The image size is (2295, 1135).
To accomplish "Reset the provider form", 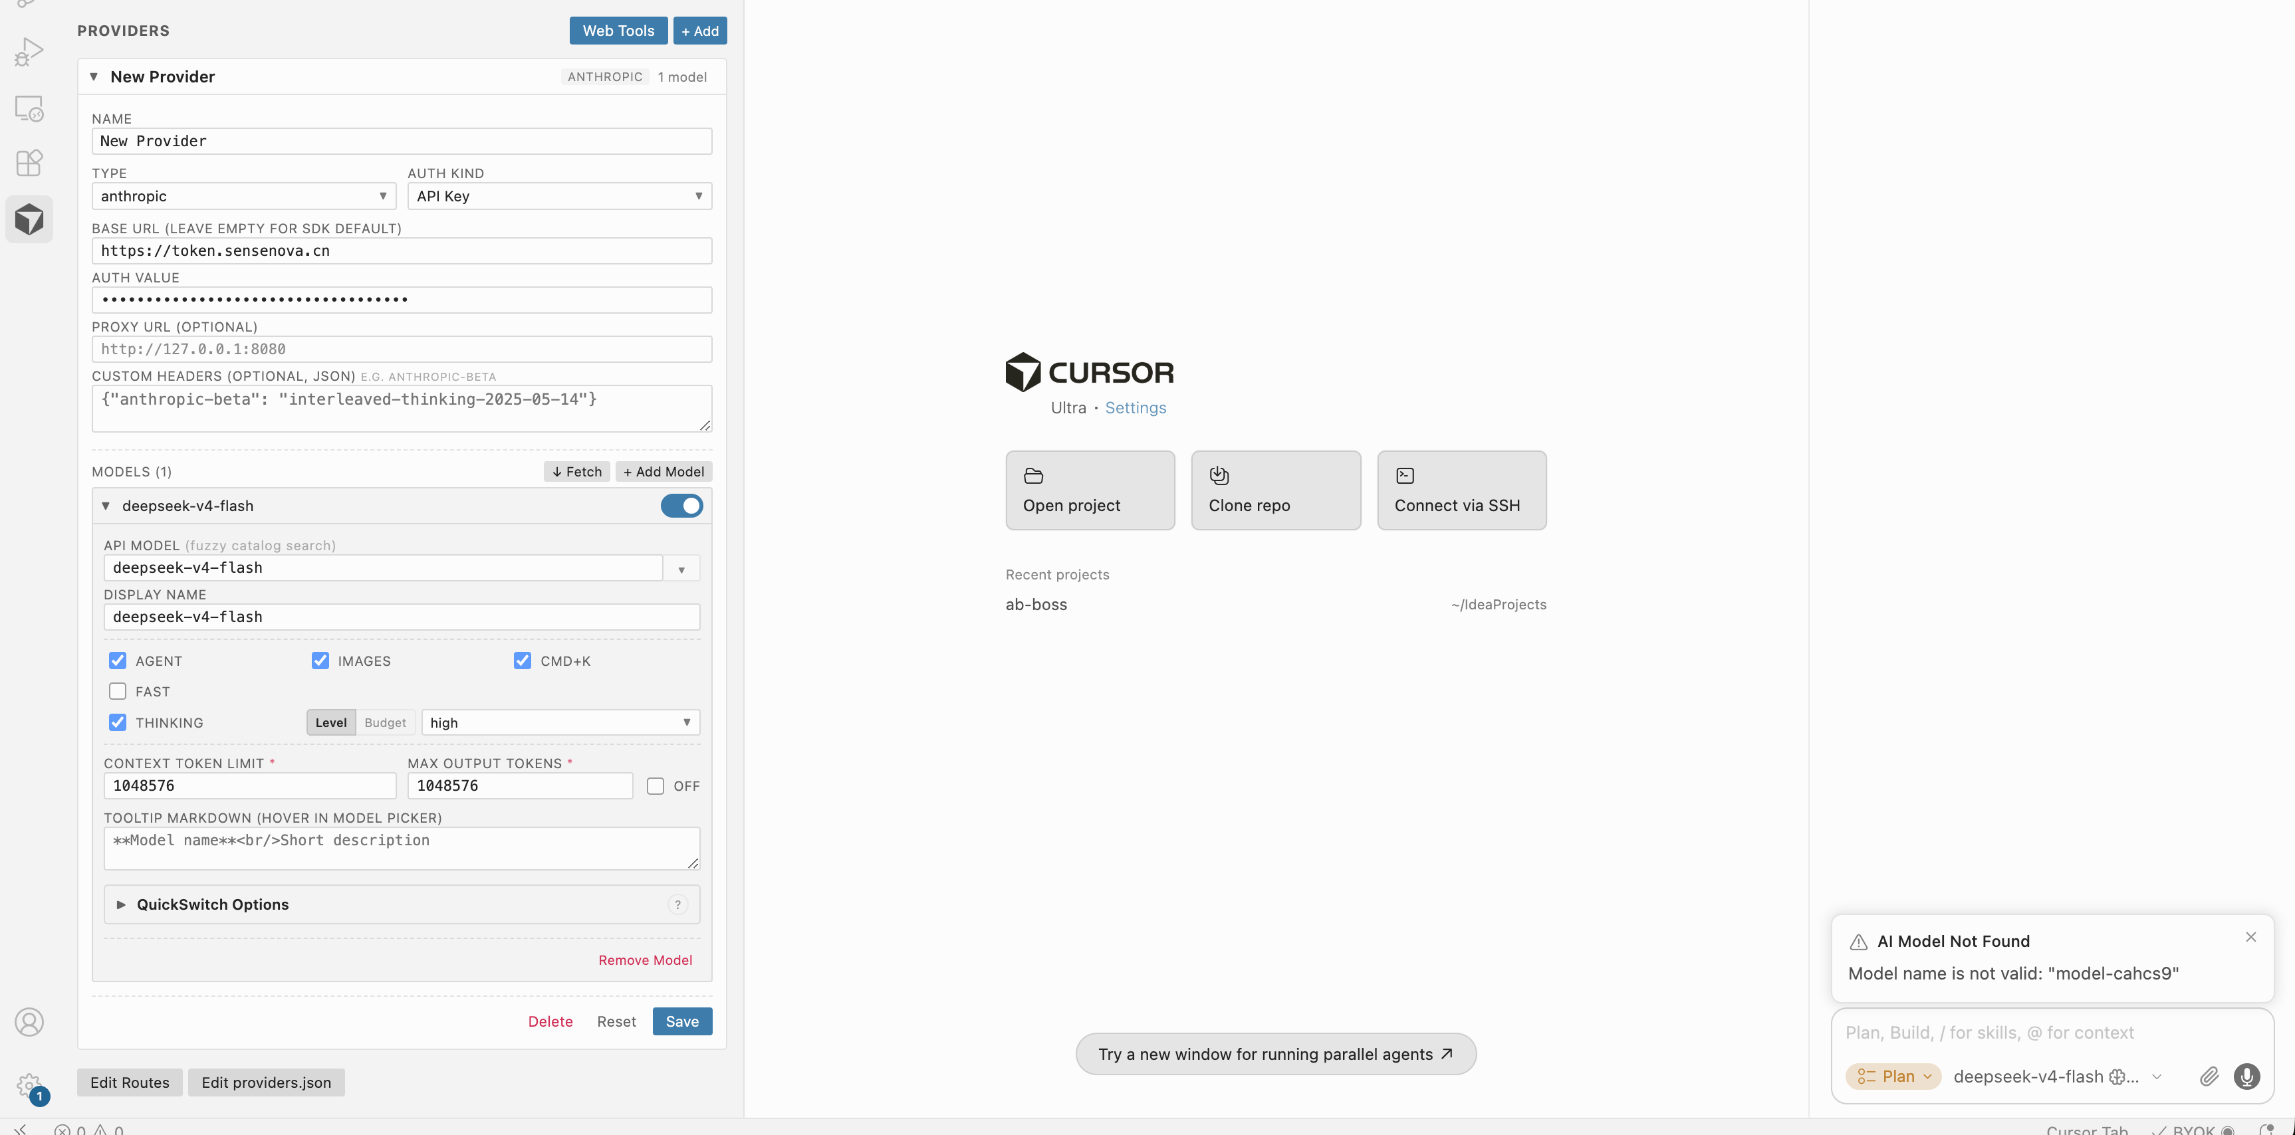I will [x=616, y=1021].
